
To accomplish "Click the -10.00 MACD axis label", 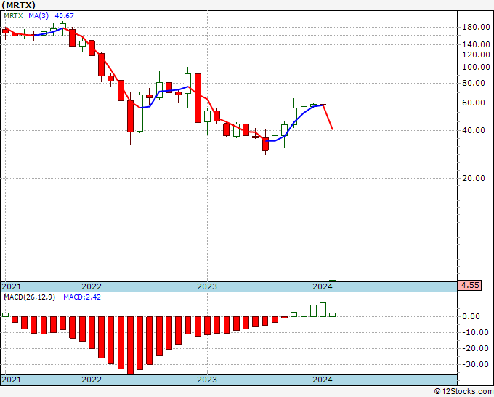I will [474, 333].
